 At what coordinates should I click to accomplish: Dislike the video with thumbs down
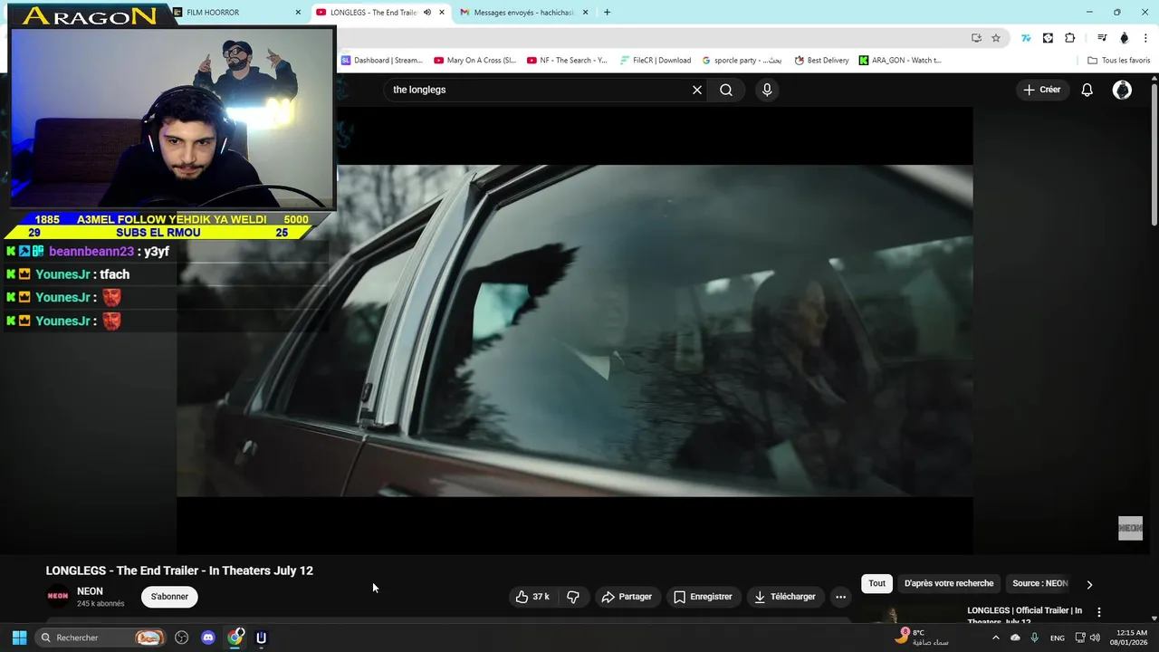(x=573, y=597)
